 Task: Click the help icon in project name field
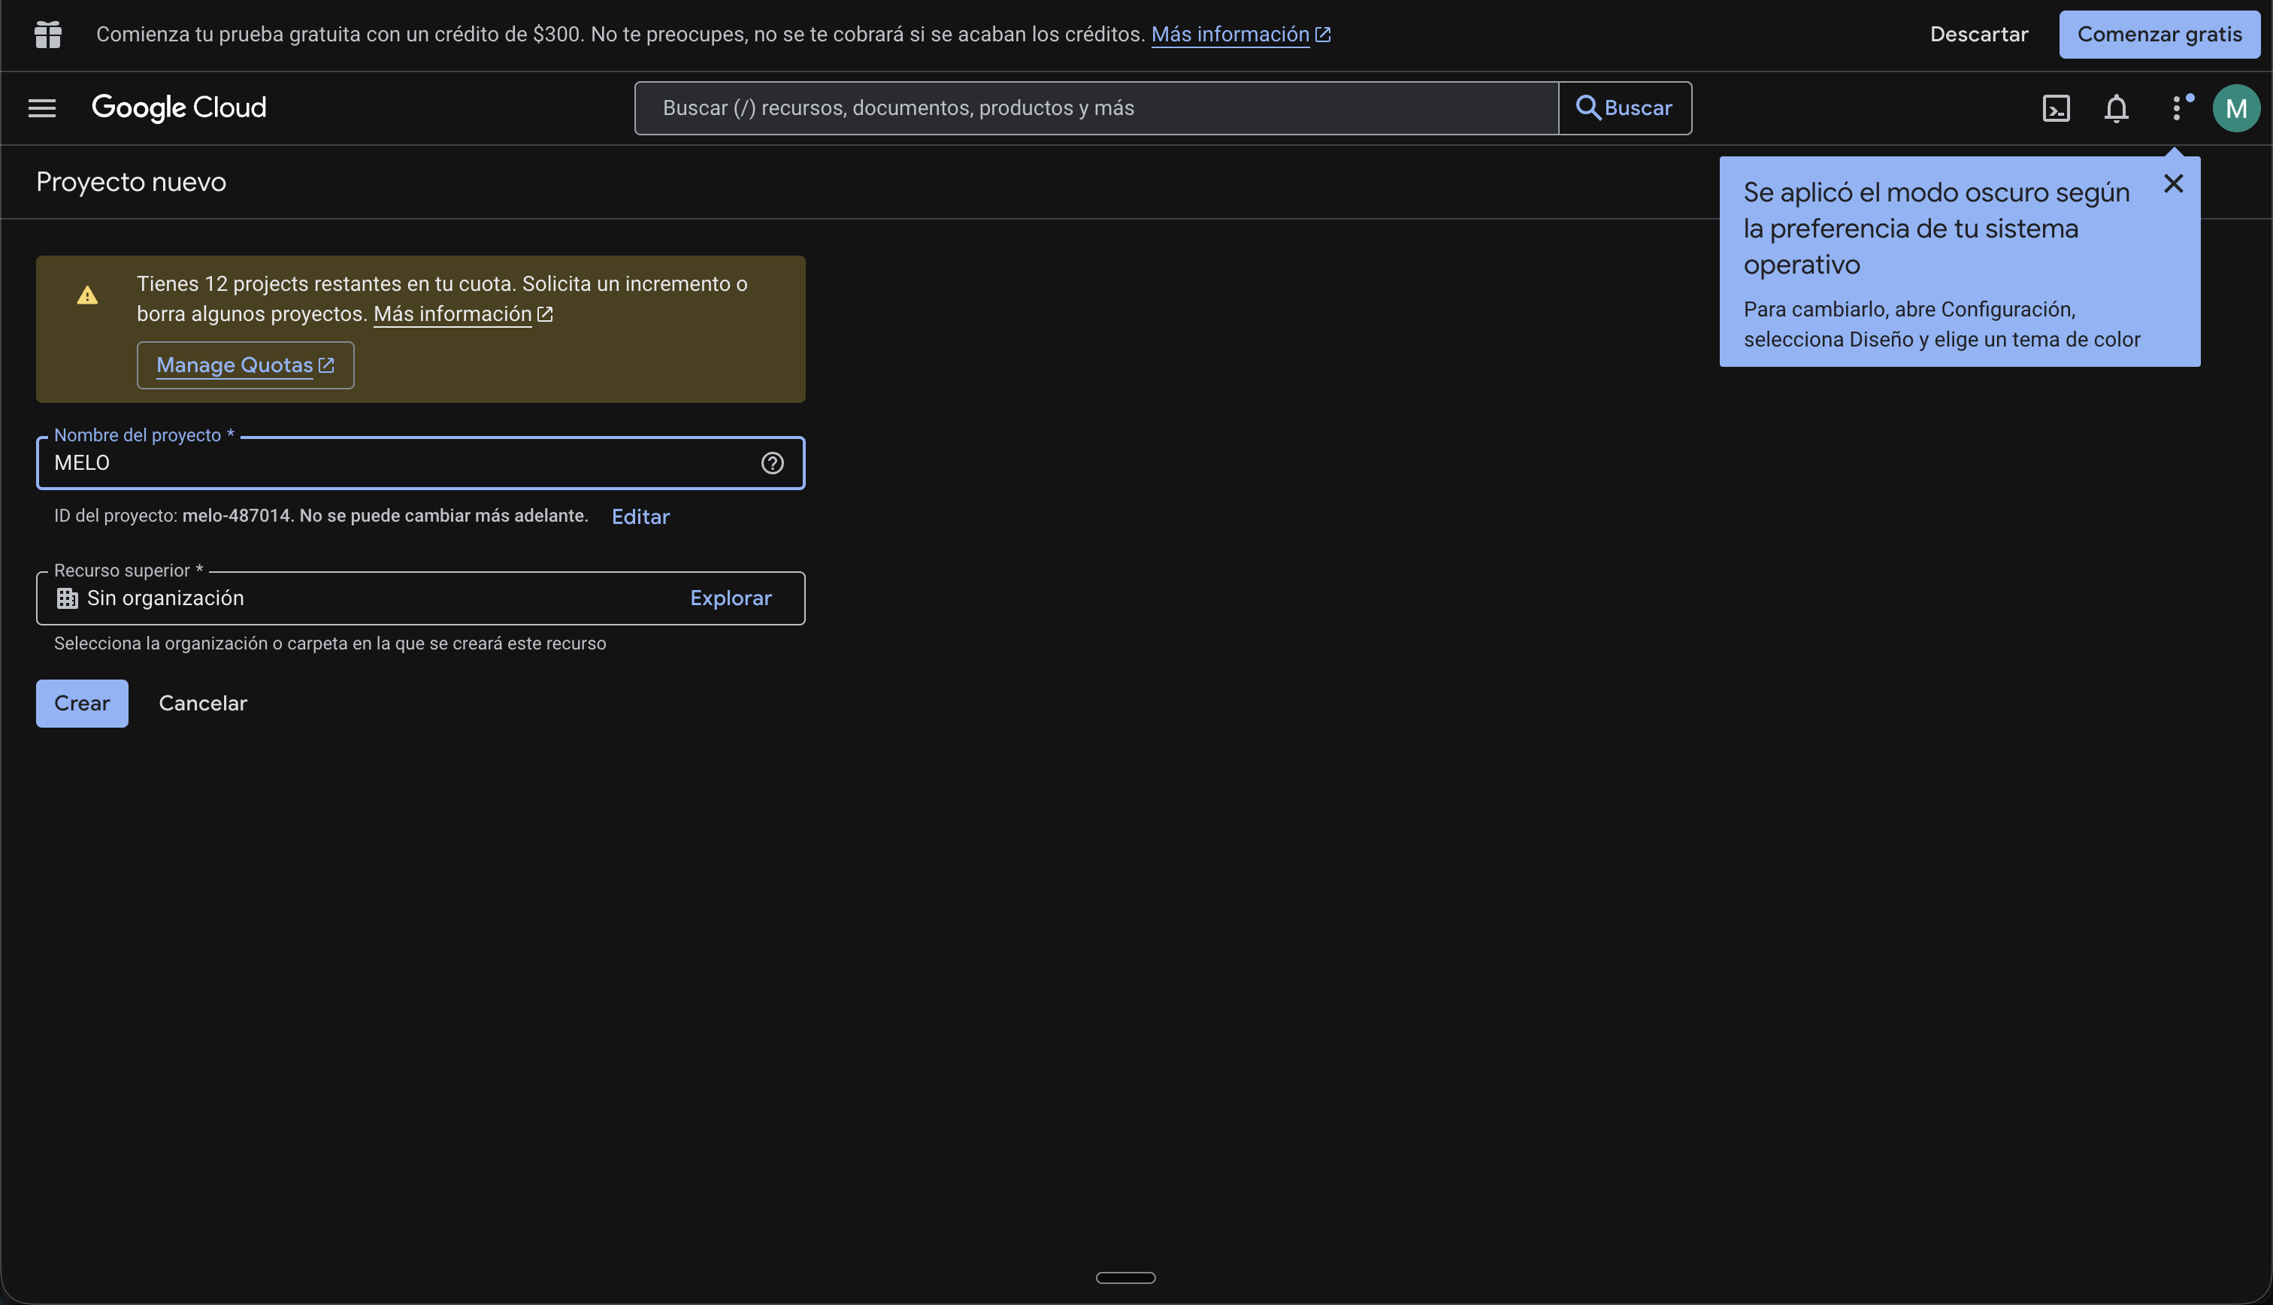[772, 463]
